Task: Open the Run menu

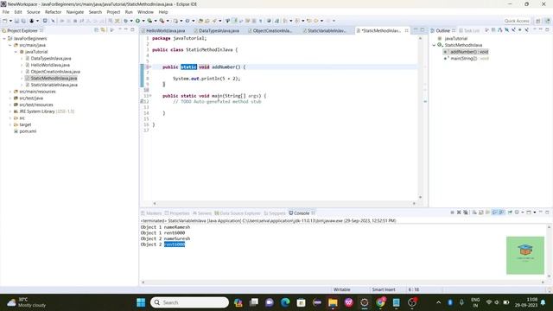Action: pyautogui.click(x=129, y=12)
